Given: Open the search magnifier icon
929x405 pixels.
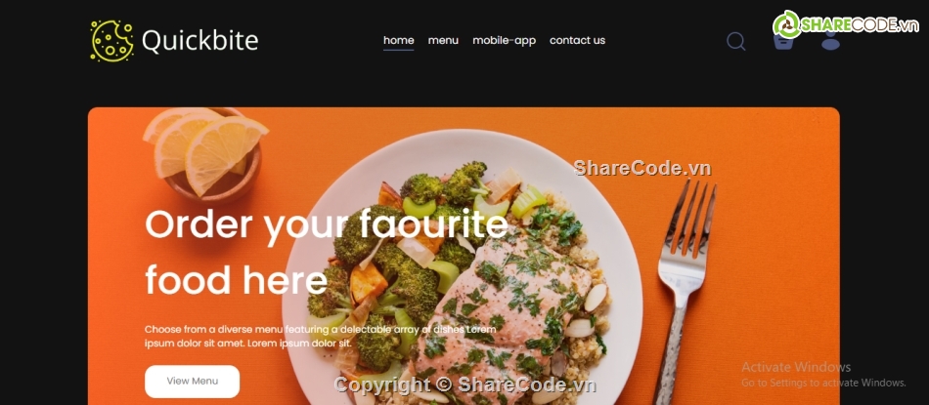Looking at the screenshot, I should (735, 41).
